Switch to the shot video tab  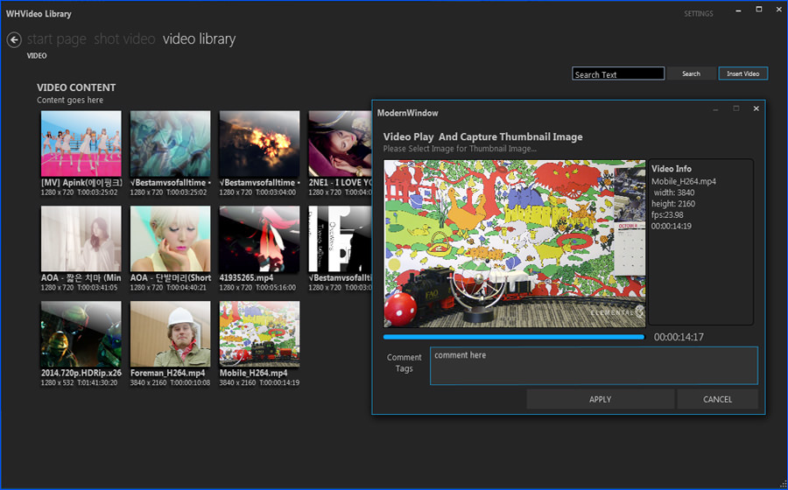click(124, 38)
